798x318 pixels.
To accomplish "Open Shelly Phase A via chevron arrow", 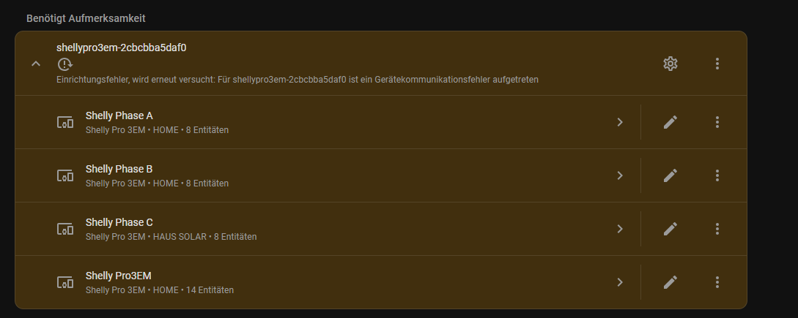I will click(619, 122).
